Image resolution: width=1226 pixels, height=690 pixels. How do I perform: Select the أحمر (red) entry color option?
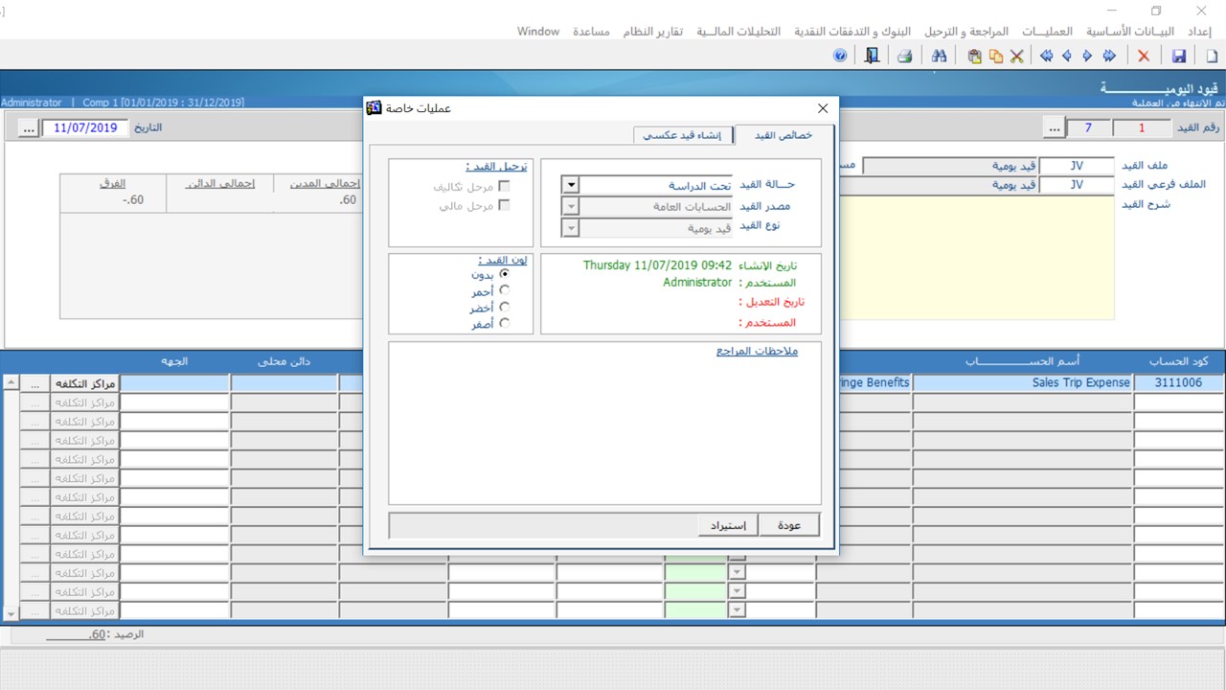tap(505, 290)
